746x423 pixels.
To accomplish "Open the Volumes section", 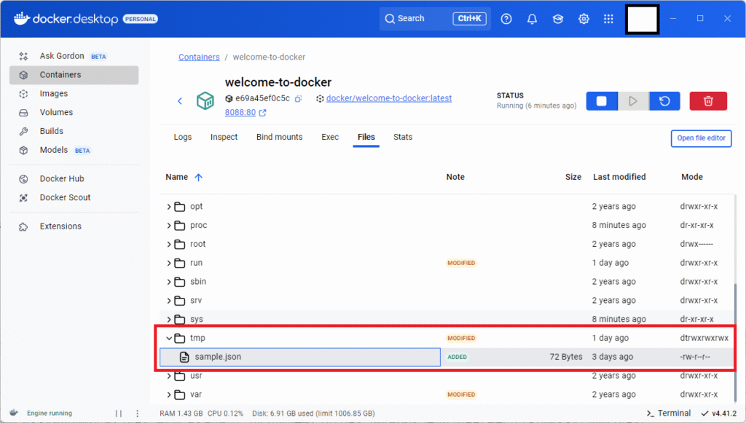I will [74, 112].
